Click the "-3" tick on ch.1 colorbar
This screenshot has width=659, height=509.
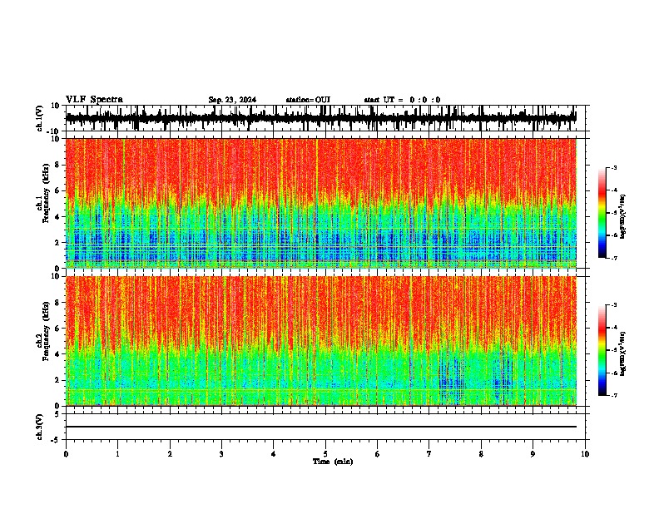(614, 167)
